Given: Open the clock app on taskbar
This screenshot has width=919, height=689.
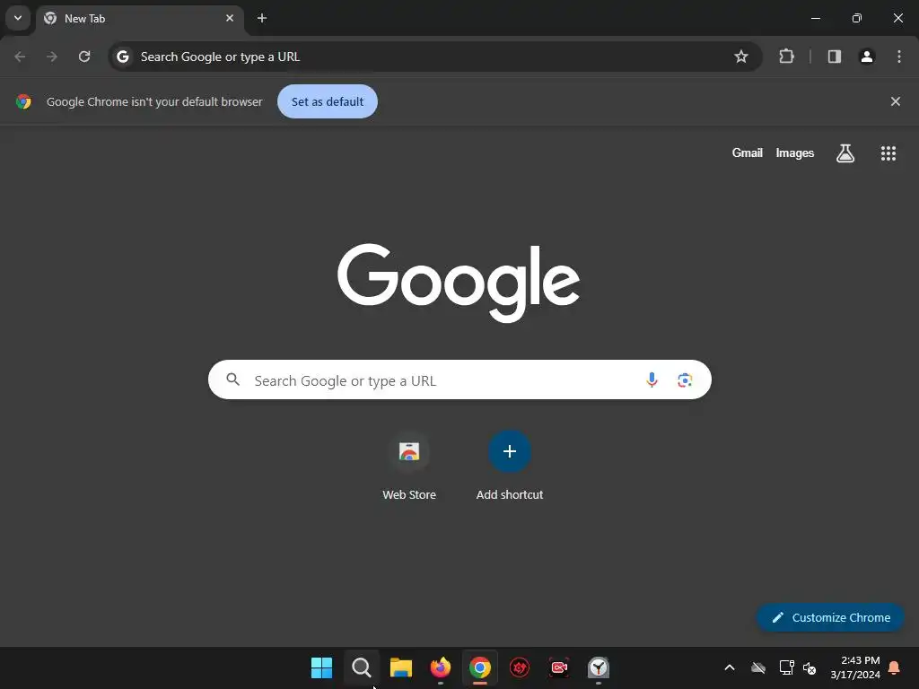Looking at the screenshot, I should pos(599,667).
